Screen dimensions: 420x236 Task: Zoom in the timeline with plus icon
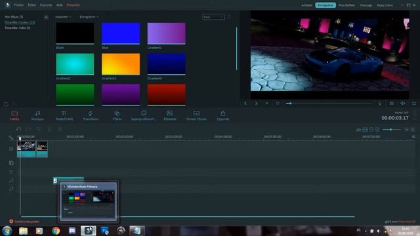coord(377,130)
